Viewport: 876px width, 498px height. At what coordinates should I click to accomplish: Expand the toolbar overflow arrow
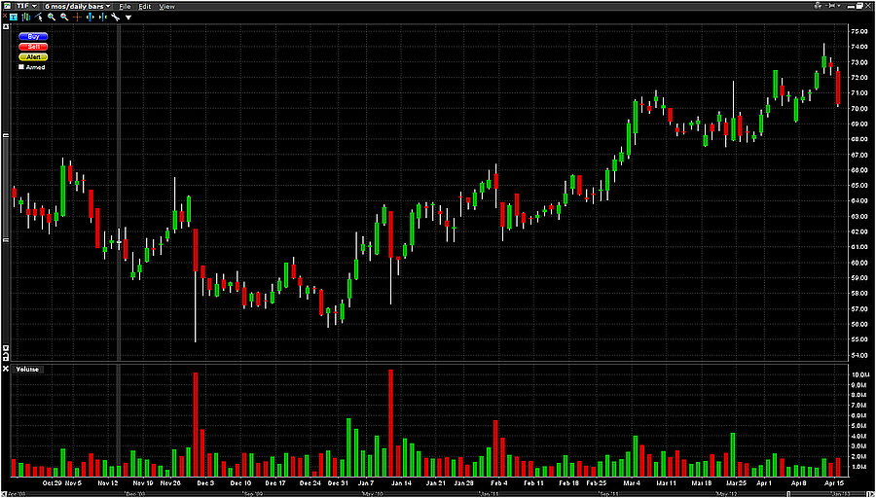click(128, 17)
